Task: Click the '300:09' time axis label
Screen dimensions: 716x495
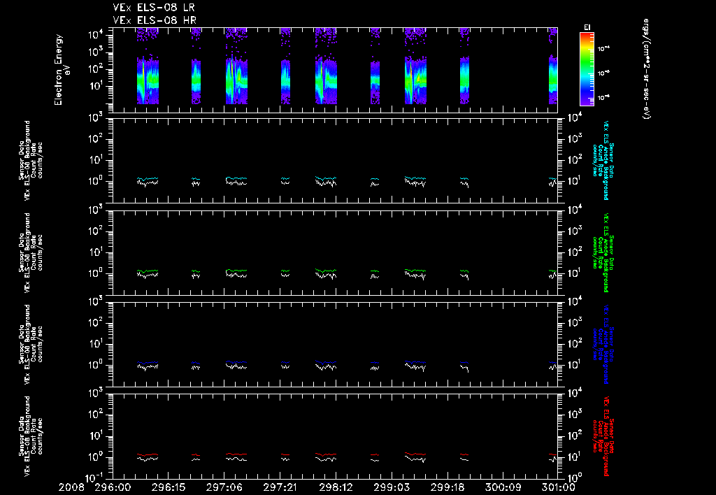Action: (x=503, y=488)
